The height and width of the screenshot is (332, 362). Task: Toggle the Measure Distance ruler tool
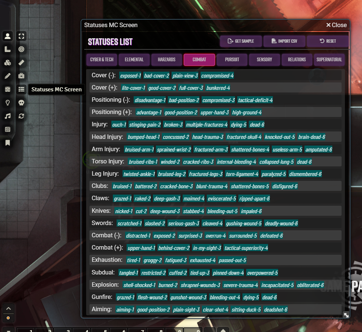point(22,63)
